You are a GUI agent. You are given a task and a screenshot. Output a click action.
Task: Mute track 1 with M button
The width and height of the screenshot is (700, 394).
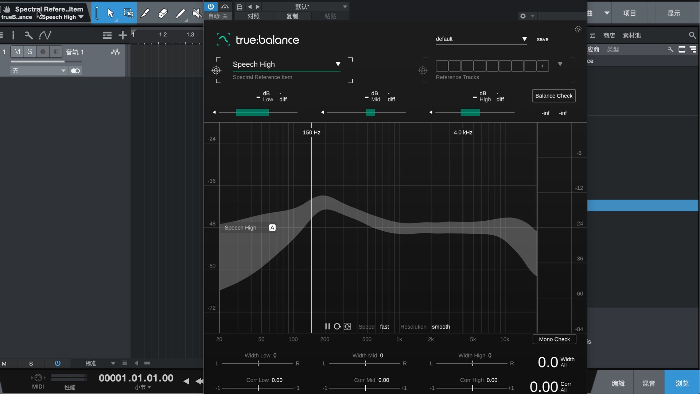tap(17, 52)
